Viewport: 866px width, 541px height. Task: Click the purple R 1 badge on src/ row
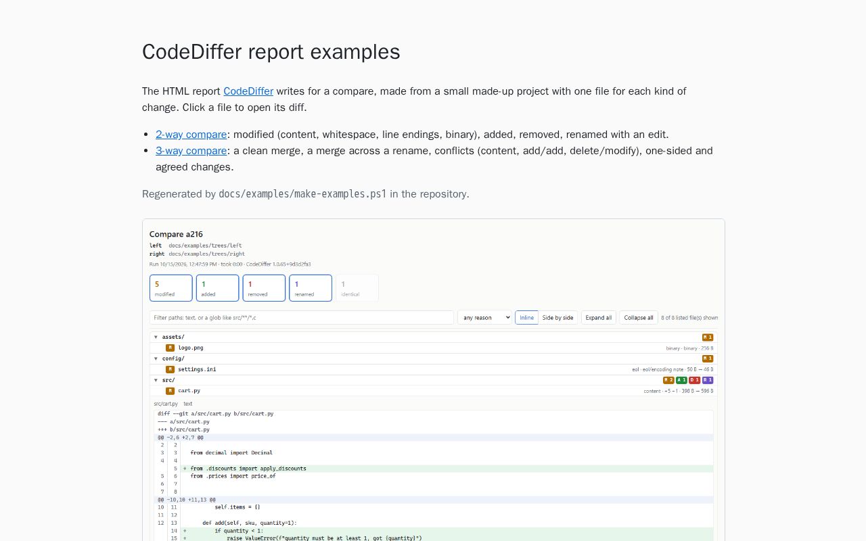click(x=708, y=380)
